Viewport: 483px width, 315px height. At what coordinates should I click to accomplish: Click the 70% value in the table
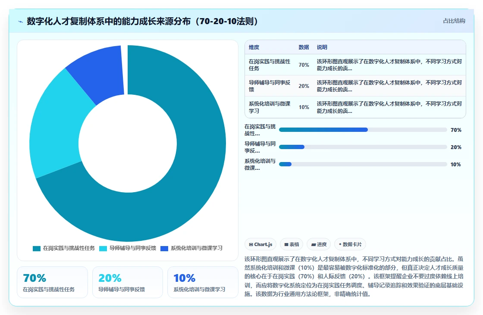[304, 65]
